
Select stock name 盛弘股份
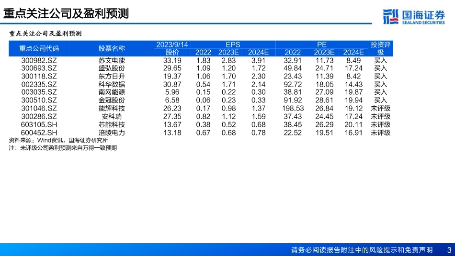[x=112, y=68]
